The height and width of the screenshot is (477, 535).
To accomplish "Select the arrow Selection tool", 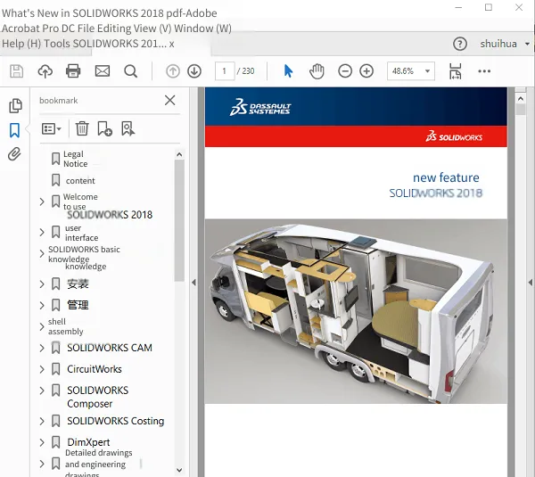I will pos(288,71).
